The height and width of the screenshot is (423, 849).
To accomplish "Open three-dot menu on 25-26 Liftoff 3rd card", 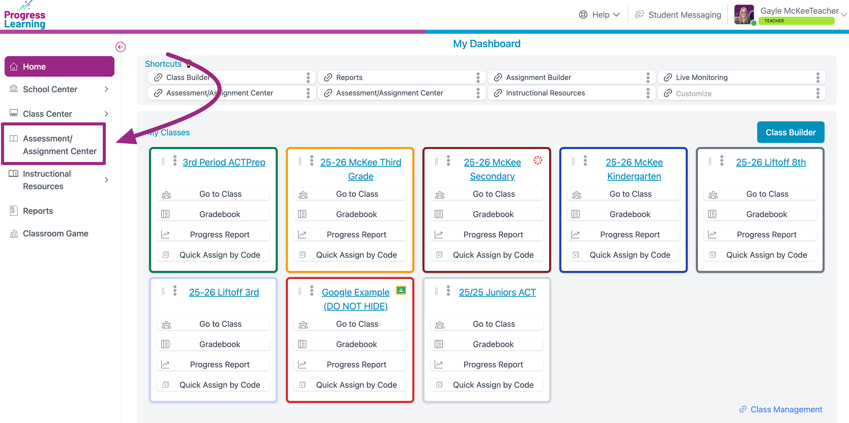I will [175, 291].
